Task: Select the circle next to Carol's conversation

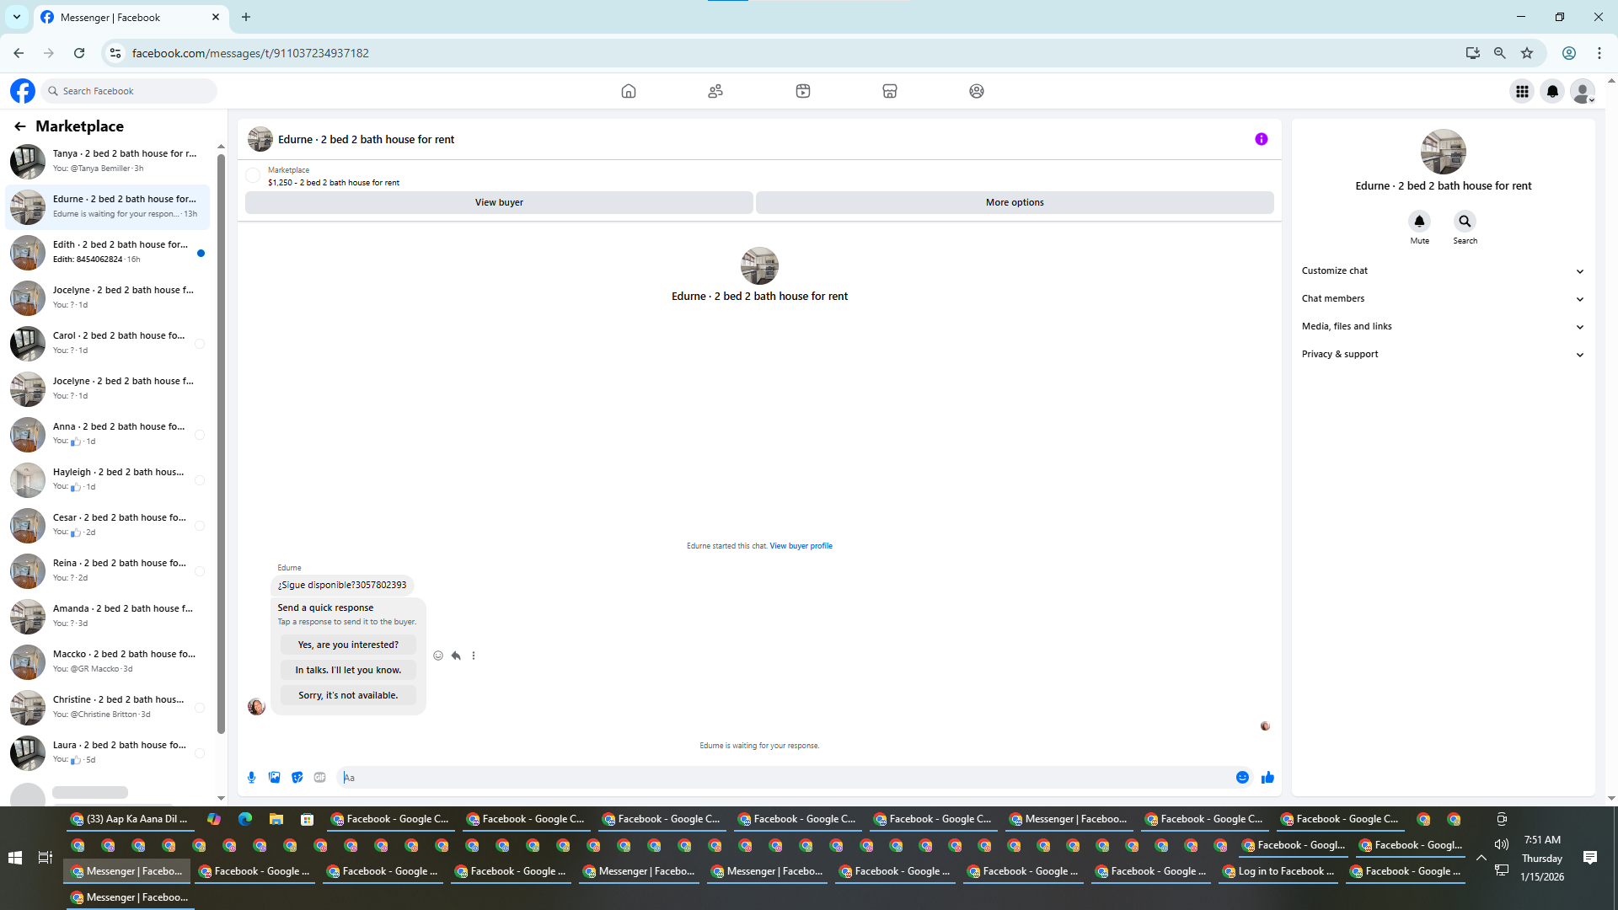Action: point(200,344)
